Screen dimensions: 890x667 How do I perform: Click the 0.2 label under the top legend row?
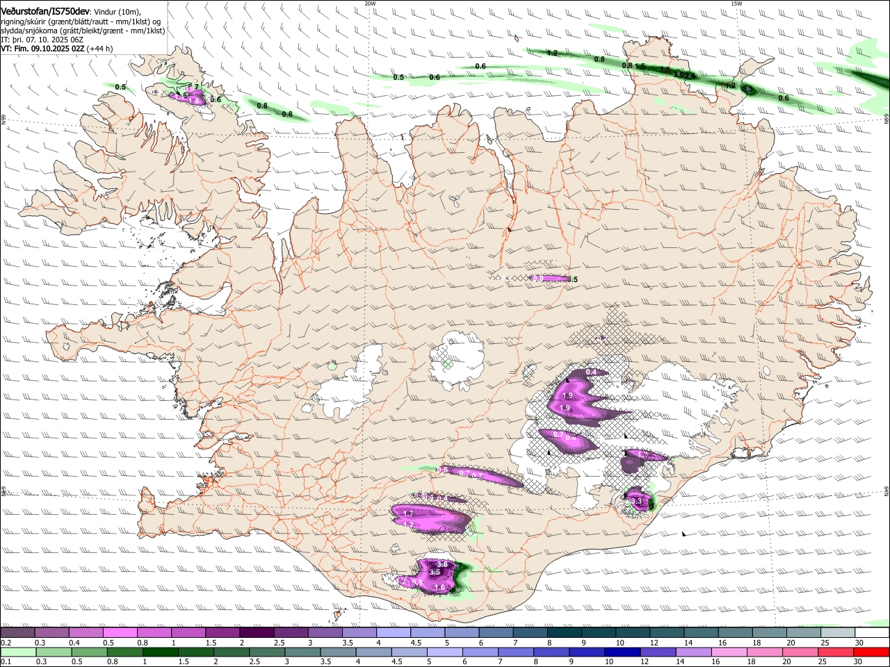point(6,643)
